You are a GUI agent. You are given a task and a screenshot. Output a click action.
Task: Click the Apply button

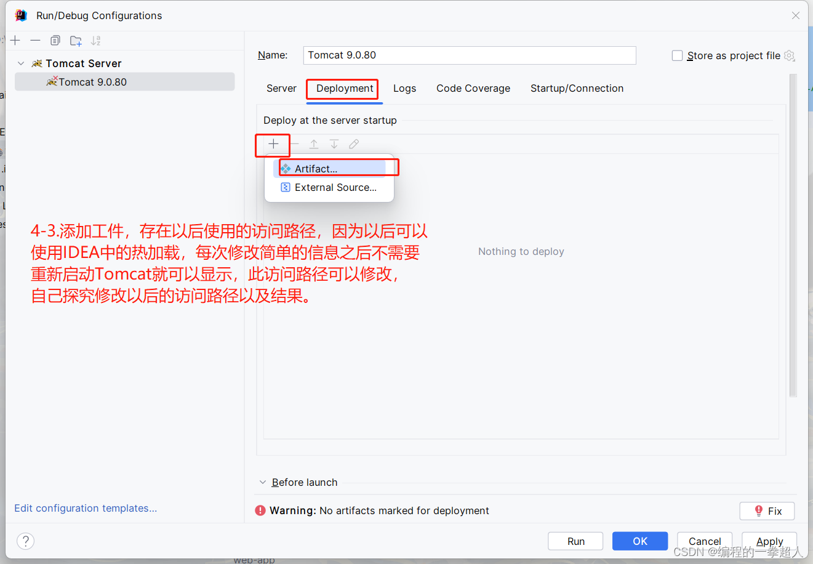(769, 541)
